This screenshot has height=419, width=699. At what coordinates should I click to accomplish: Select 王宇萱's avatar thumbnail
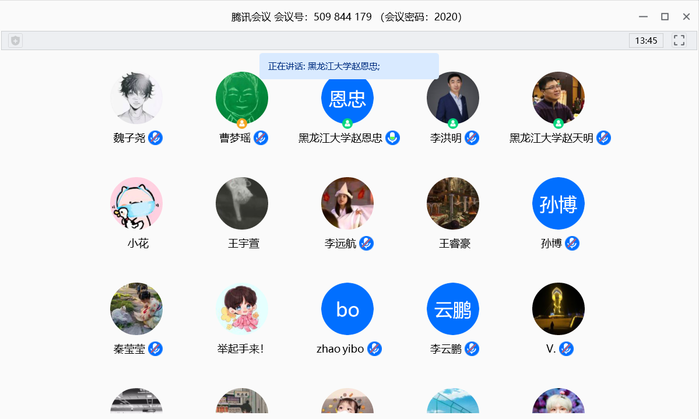point(242,203)
